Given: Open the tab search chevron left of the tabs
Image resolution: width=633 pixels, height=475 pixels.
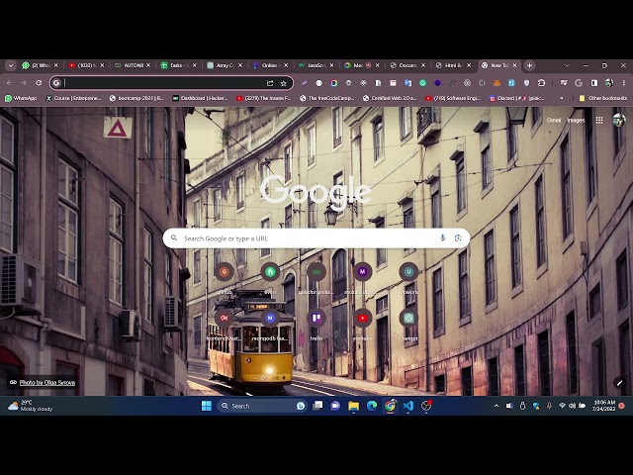Looking at the screenshot, I should point(11,65).
